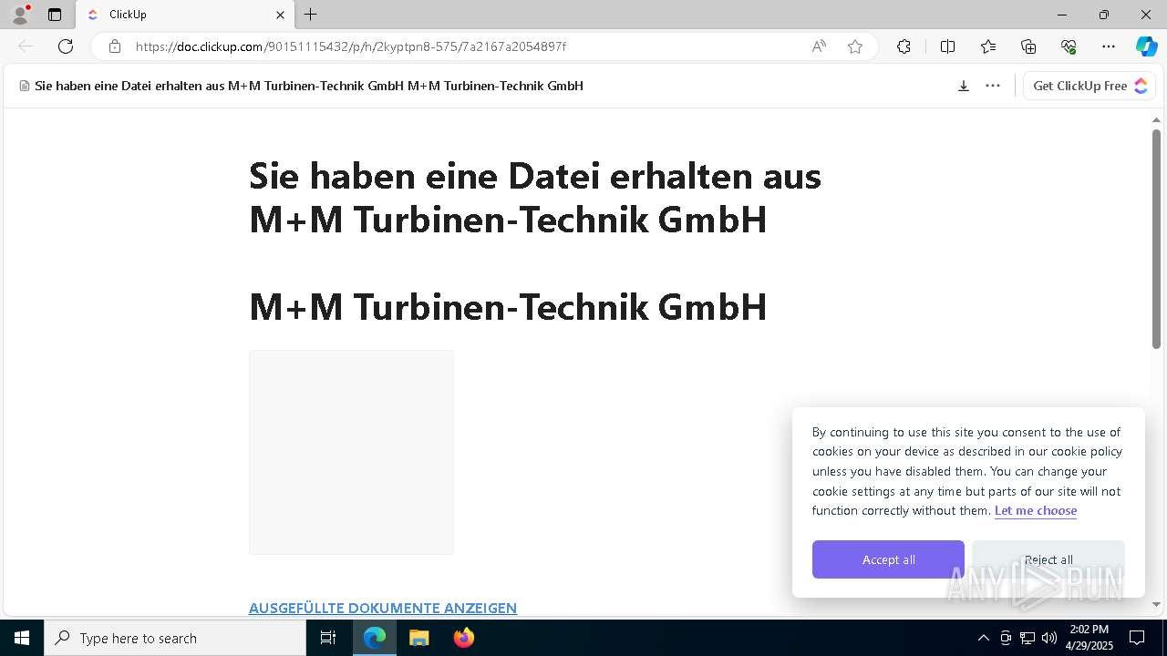Screen dimensions: 1167x656
Task: Open ClickUp document more options menu
Action: pos(993,86)
